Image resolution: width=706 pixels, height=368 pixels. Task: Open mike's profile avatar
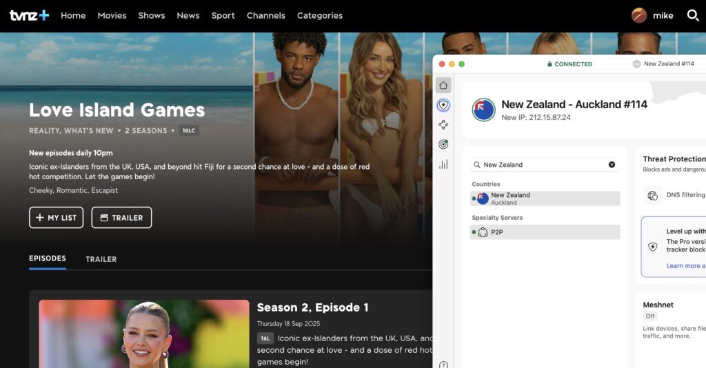639,15
